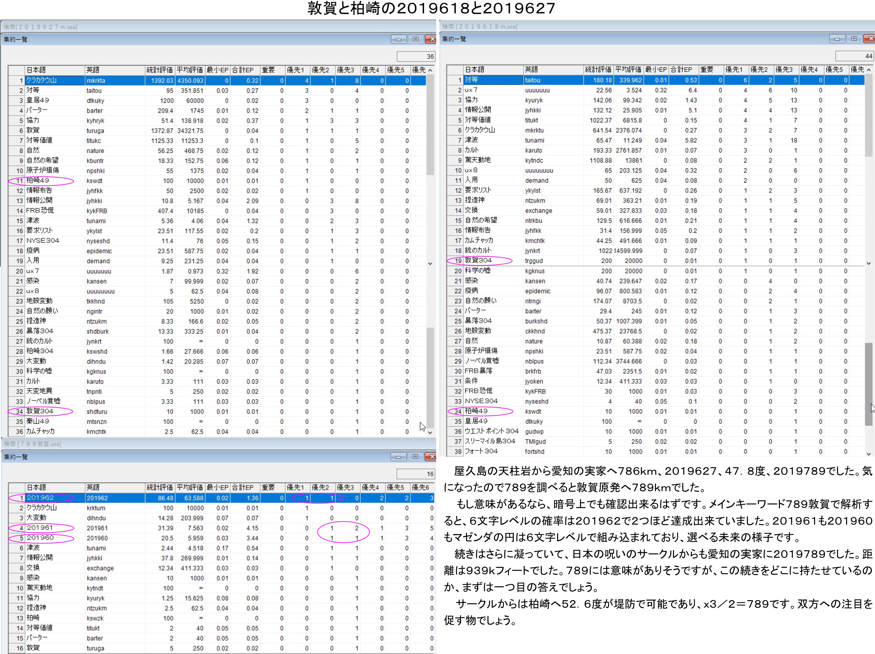Image resolution: width=875 pixels, height=654 pixels.
Task: Close the bottom-left 集約一覧 window
Action: (431, 457)
